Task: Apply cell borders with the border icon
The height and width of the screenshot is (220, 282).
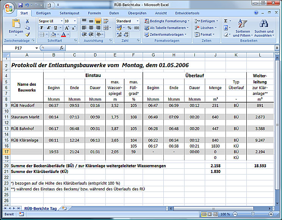Action: point(42,35)
